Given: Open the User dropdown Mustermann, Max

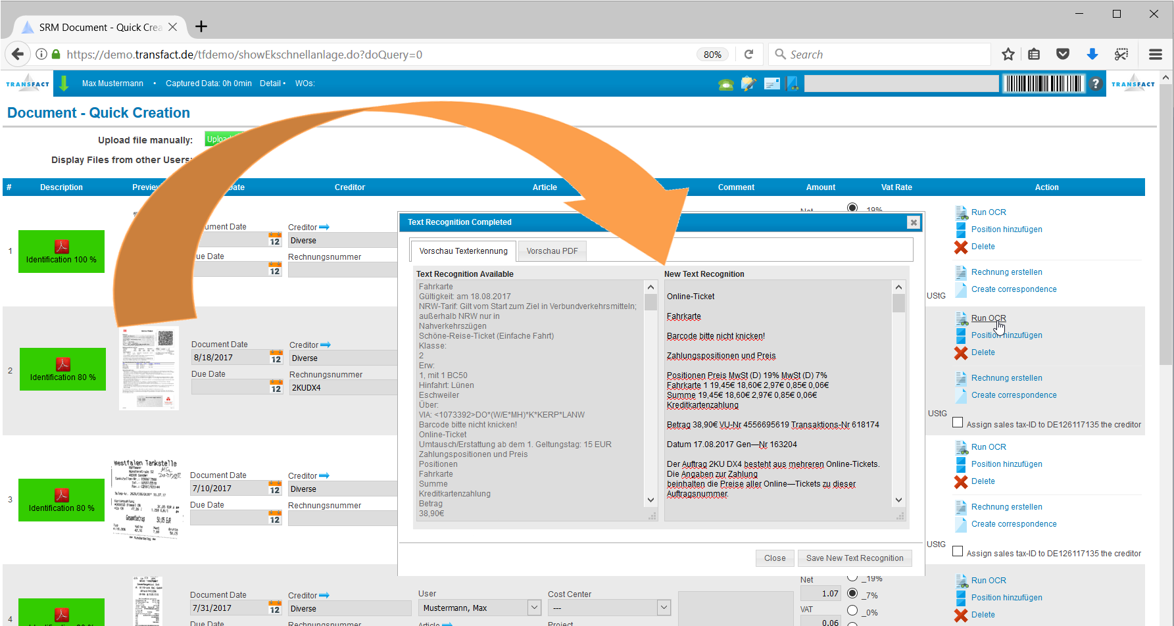Looking at the screenshot, I should (x=480, y=608).
